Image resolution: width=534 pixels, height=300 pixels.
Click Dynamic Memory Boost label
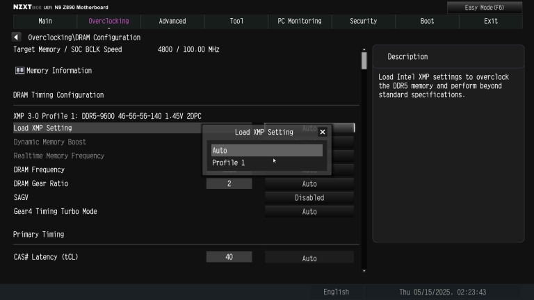tap(50, 142)
